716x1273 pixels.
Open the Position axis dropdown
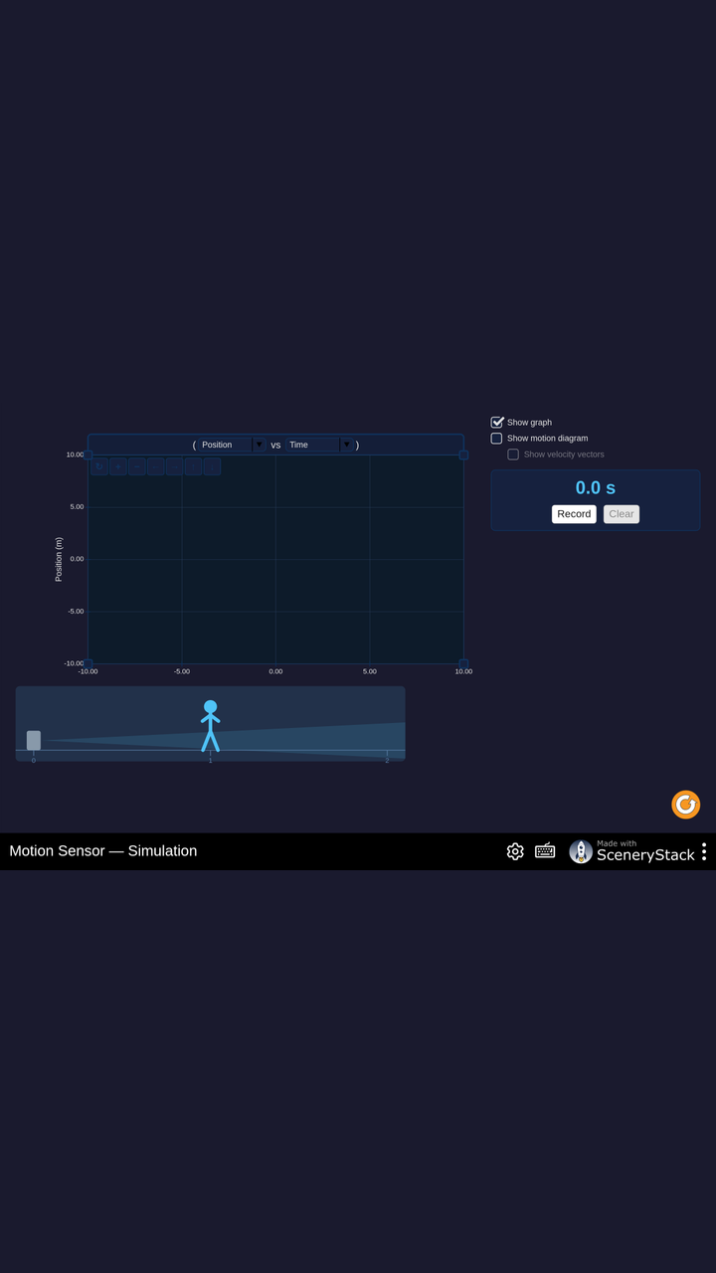231,445
